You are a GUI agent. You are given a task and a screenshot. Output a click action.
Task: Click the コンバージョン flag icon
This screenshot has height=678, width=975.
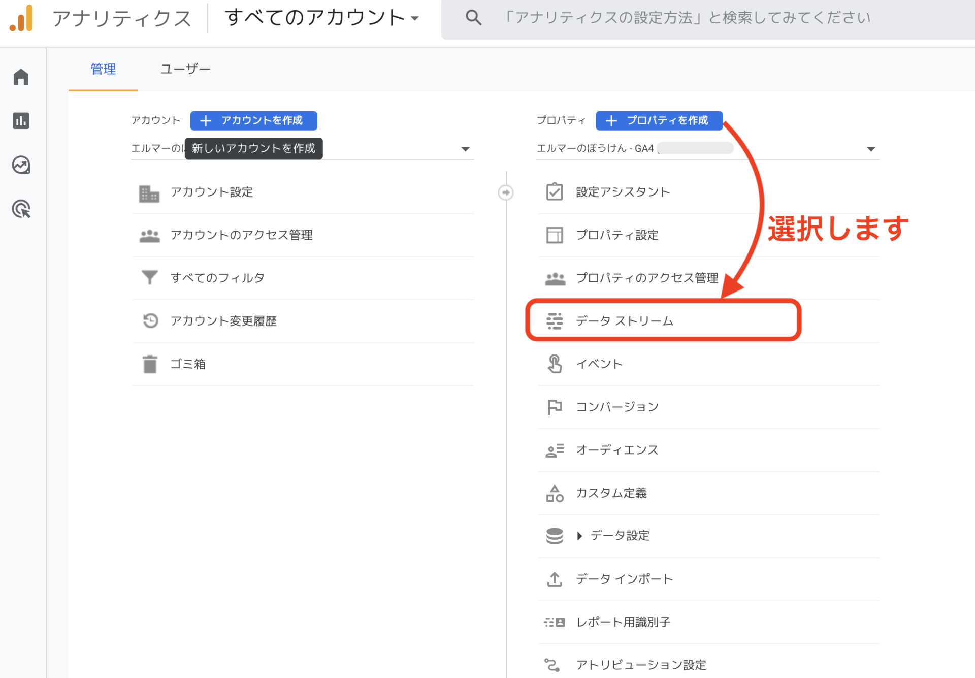point(555,407)
